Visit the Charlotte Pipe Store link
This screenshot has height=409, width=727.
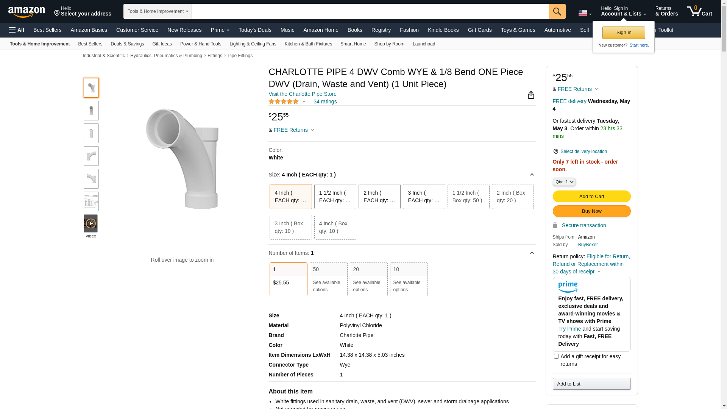[x=302, y=94]
